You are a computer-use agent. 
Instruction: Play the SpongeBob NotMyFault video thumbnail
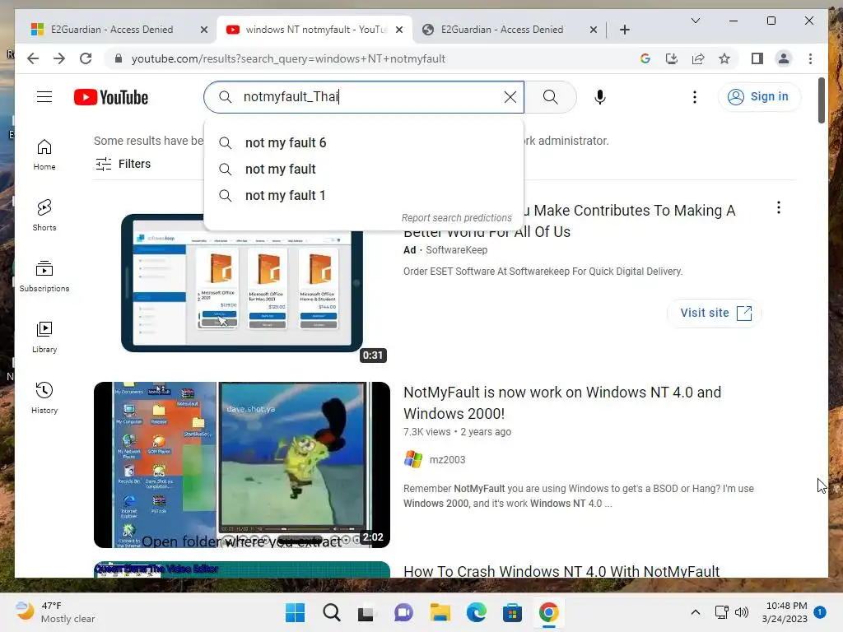(242, 465)
